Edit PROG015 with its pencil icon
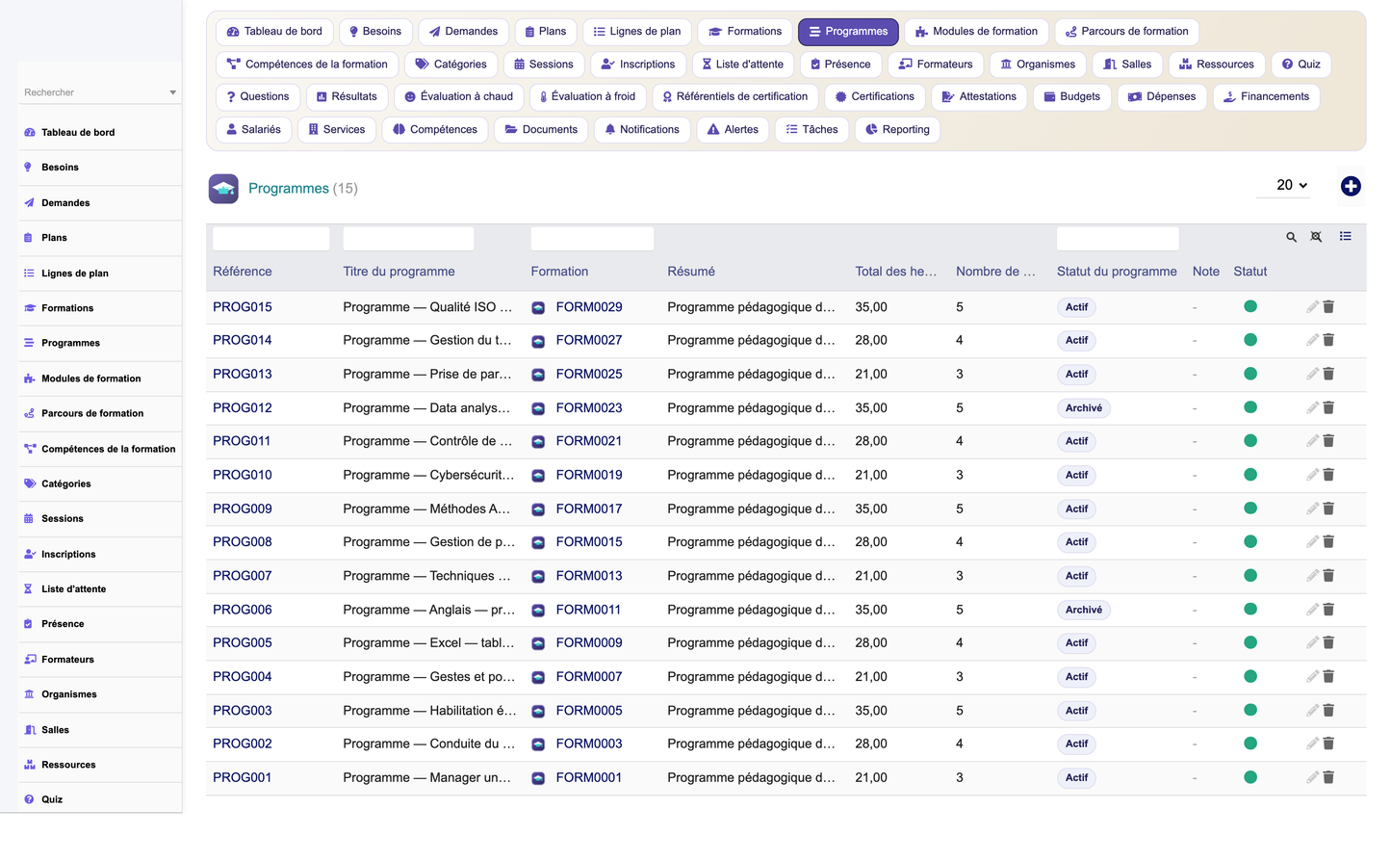 pos(1312,307)
